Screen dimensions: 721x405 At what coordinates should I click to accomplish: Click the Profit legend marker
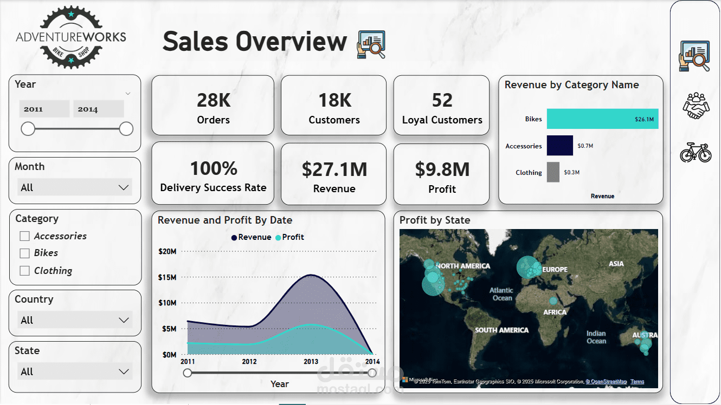click(279, 238)
